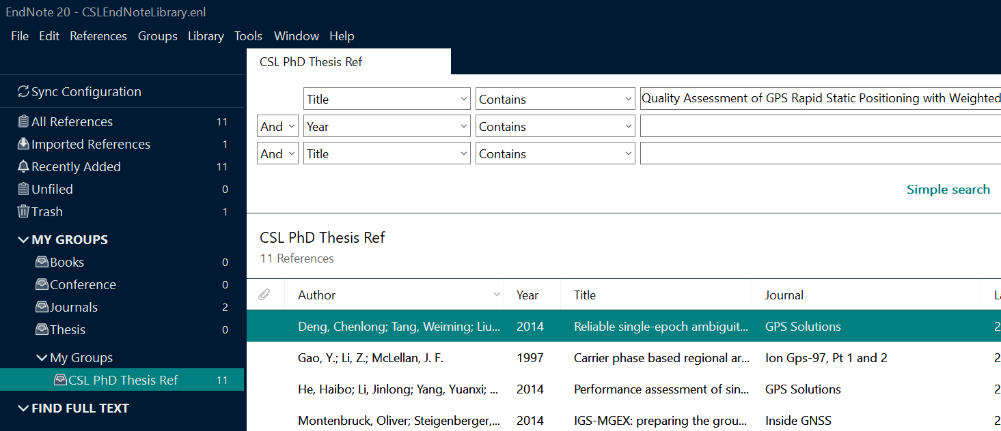Open third row's Title field dropdown

(387, 153)
